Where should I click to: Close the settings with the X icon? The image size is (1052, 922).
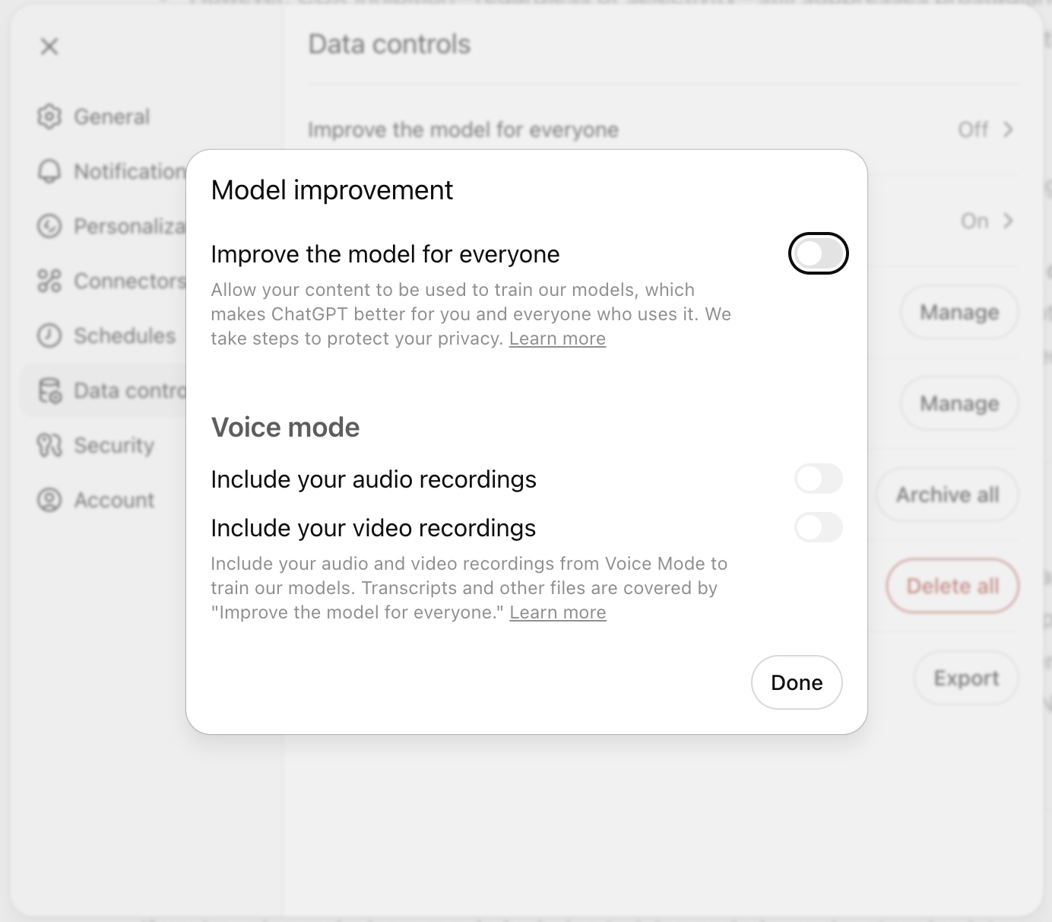49,46
